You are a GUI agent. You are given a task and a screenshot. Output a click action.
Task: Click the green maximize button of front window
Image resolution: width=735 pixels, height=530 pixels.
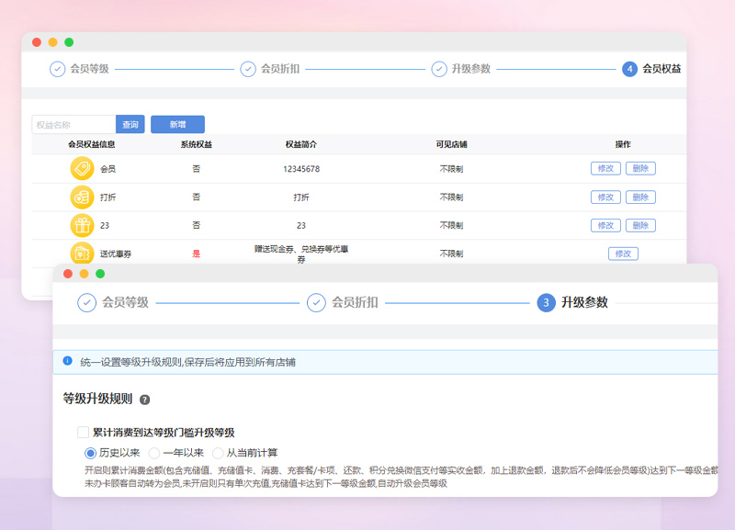[100, 274]
